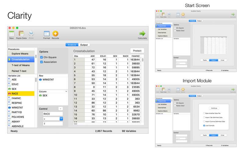Click the Control minus button
Image resolution: width=244 pixels, height=152 pixels.
coord(60,109)
